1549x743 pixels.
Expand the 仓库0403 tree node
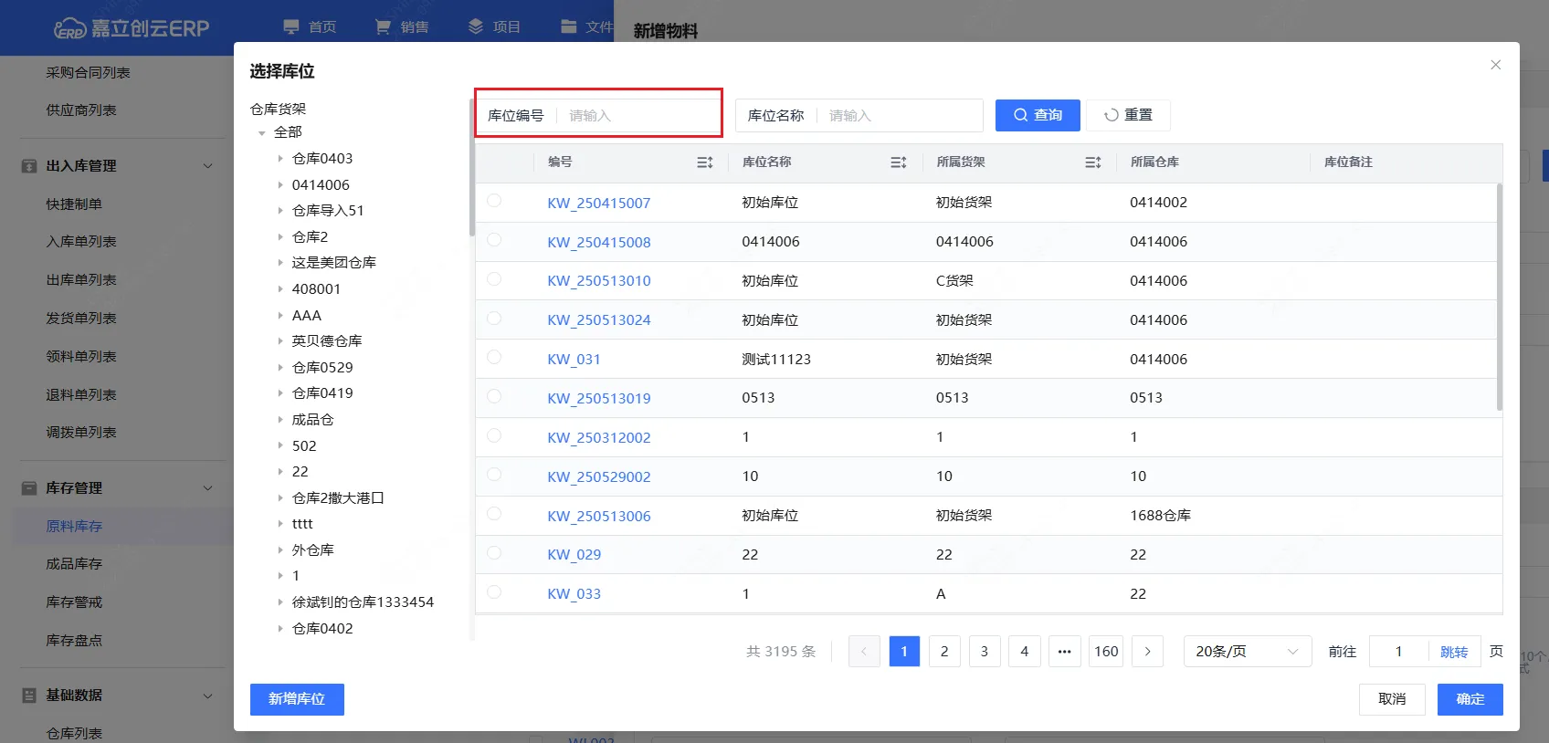click(x=280, y=159)
